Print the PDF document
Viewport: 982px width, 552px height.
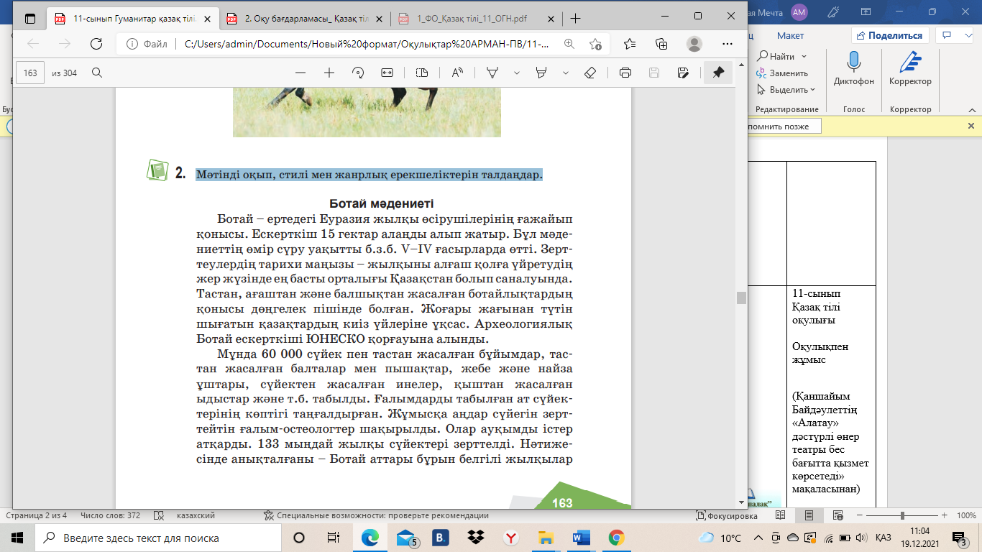click(x=625, y=73)
